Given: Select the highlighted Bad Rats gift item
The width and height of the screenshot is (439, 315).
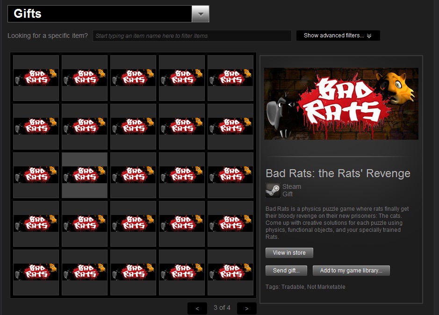Looking at the screenshot, I should (85, 175).
